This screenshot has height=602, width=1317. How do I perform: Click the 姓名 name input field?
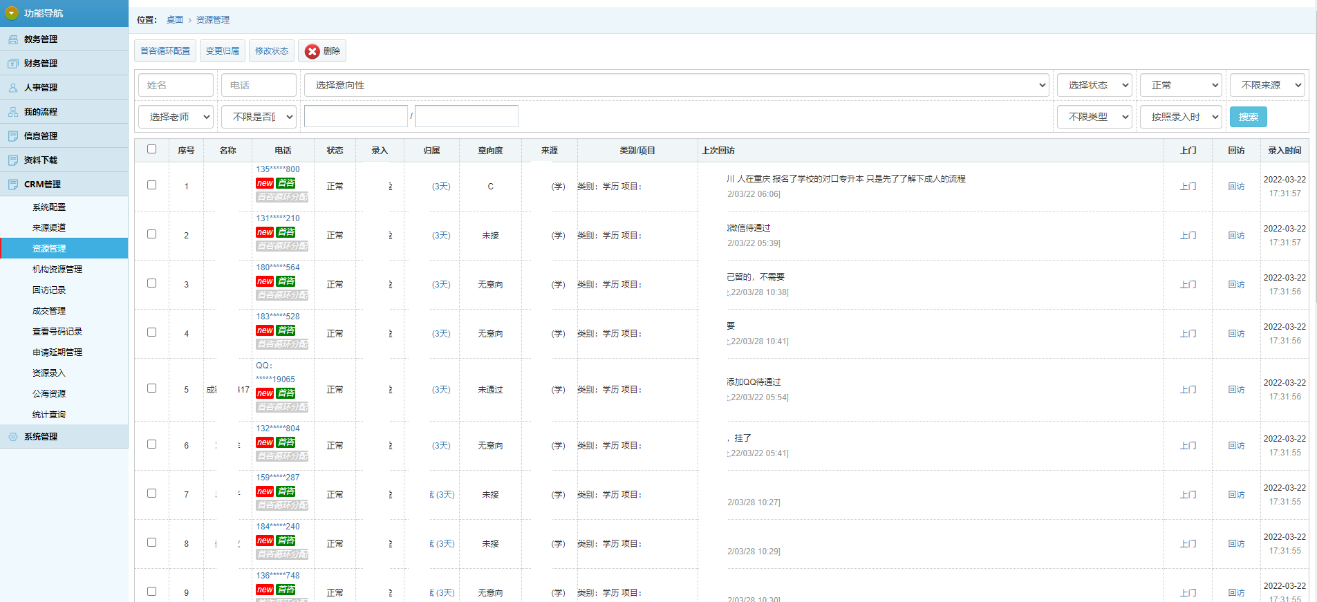tap(176, 85)
